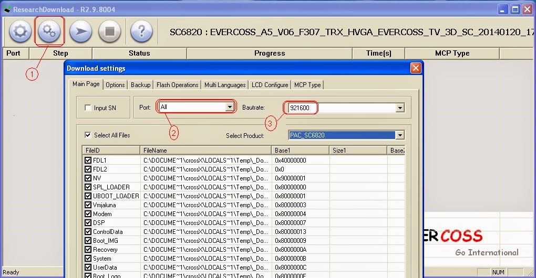
Task: Click main window MCP Type header
Action: [452, 53]
